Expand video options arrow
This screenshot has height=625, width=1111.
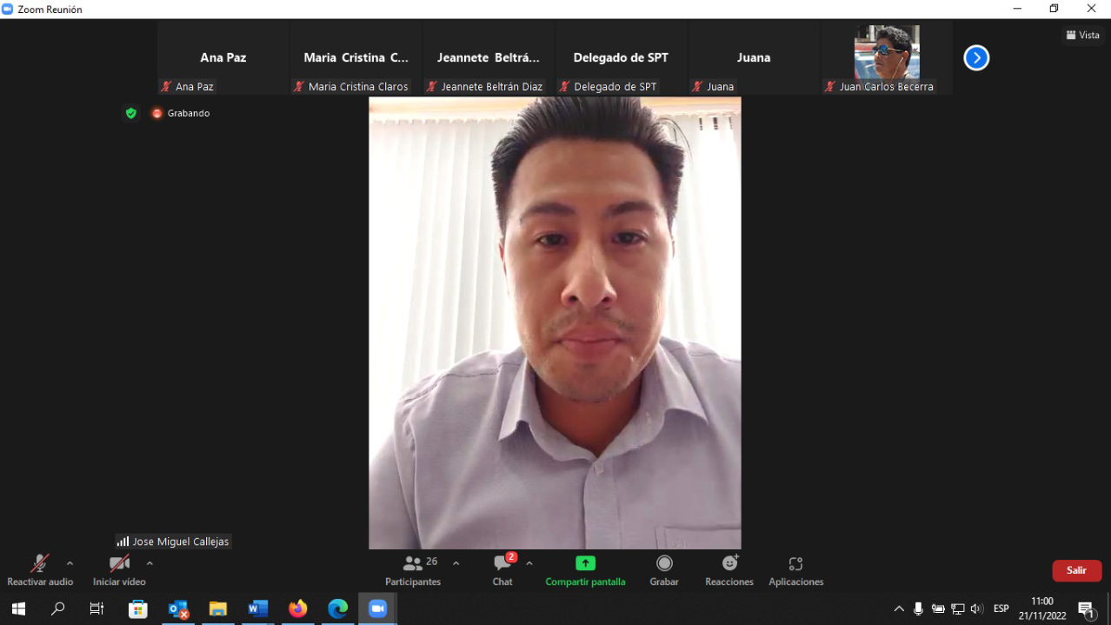pos(150,563)
